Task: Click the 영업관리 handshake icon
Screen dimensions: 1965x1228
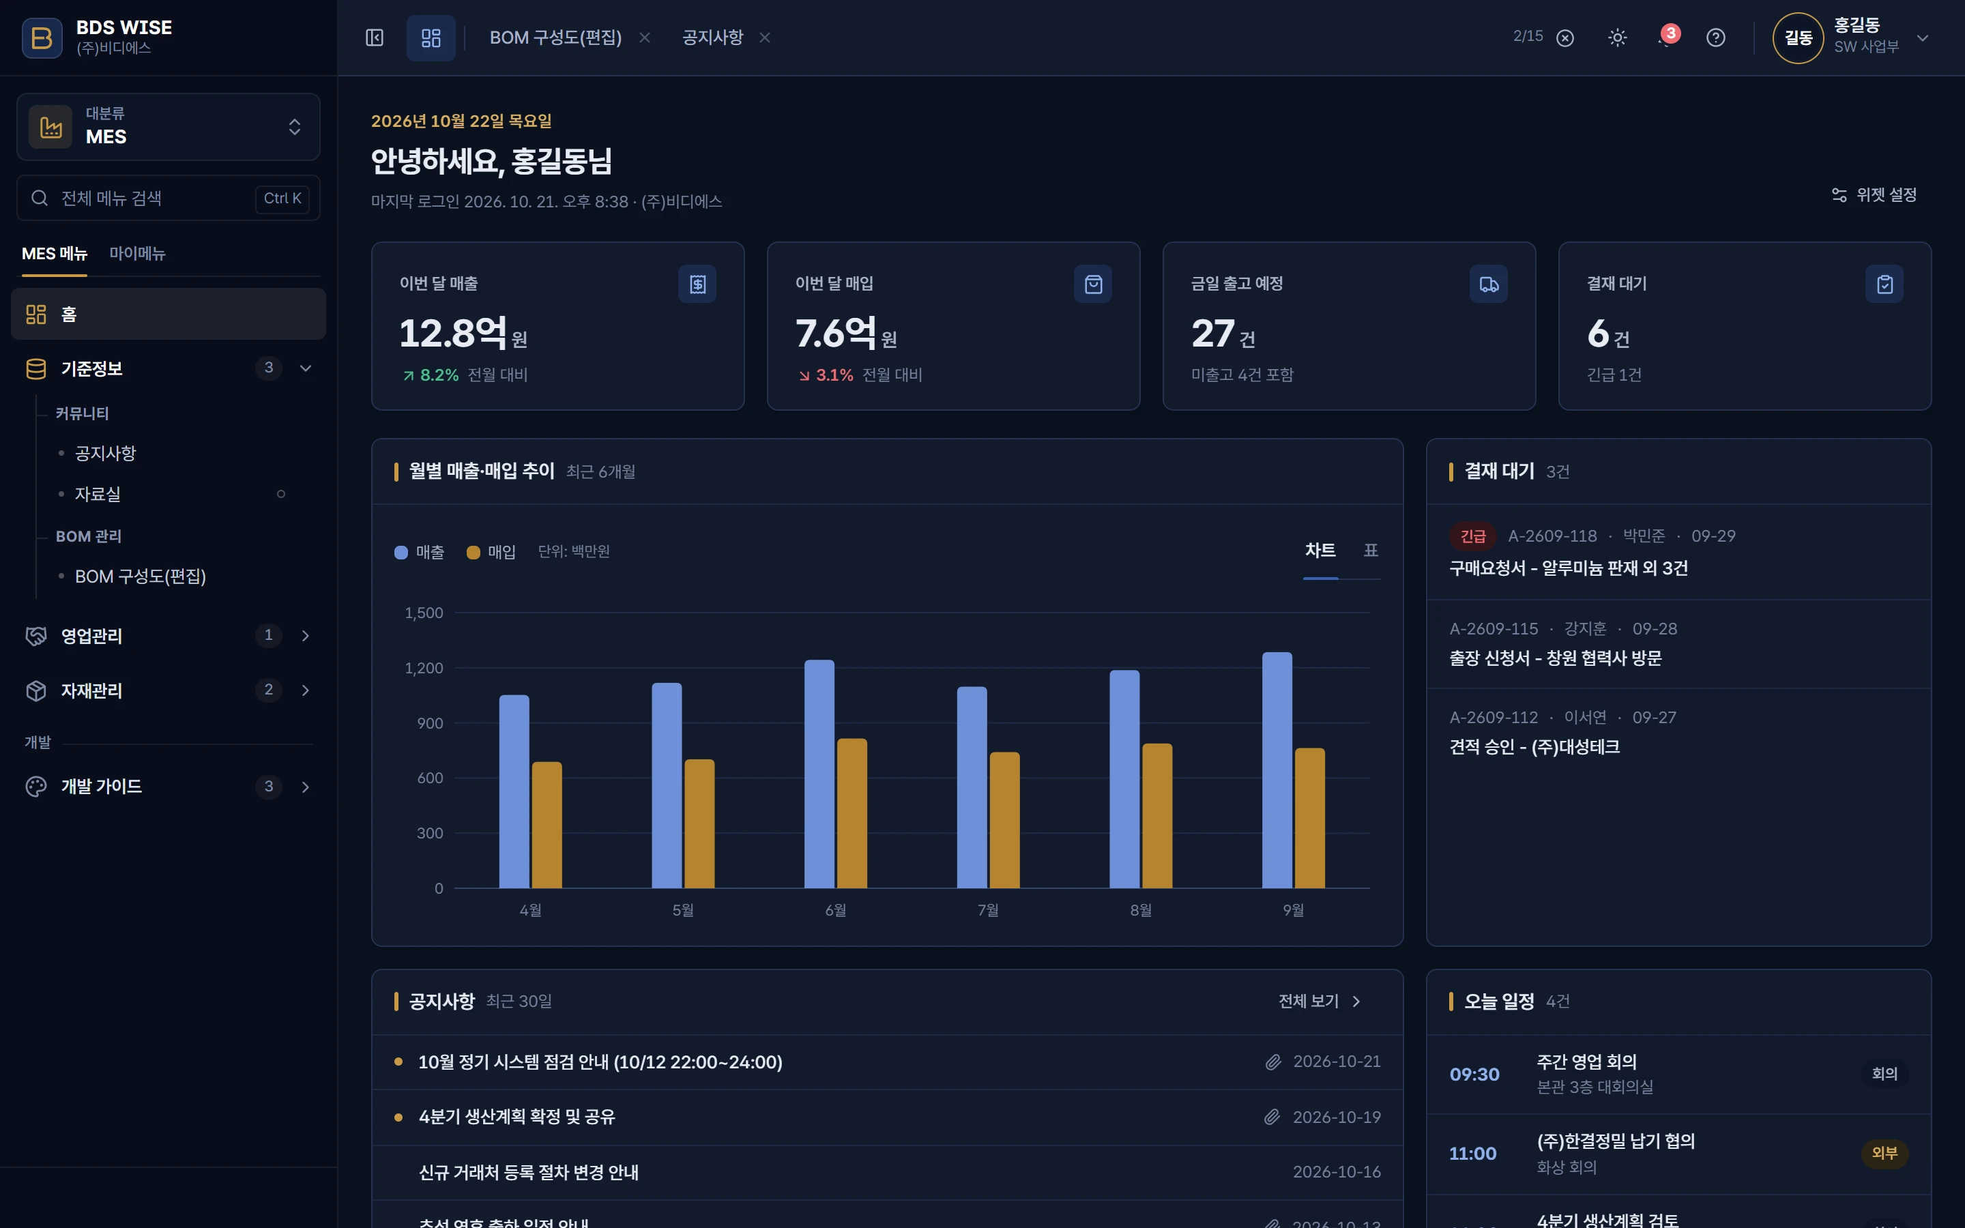Action: pyautogui.click(x=35, y=636)
